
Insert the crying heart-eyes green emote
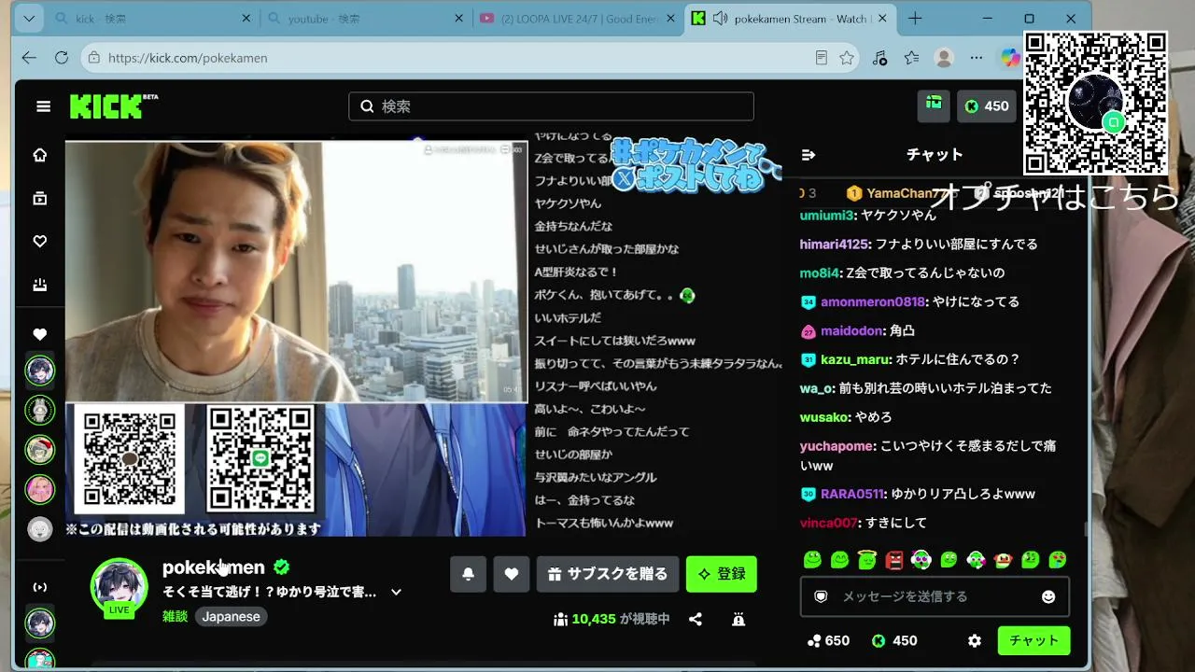1058,560
